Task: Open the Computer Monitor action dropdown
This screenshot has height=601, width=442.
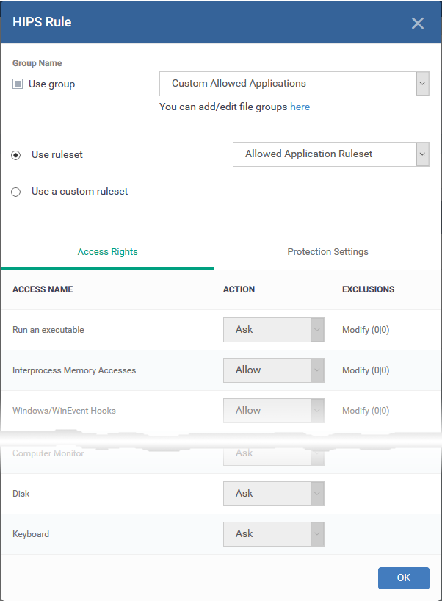Action: point(273,454)
